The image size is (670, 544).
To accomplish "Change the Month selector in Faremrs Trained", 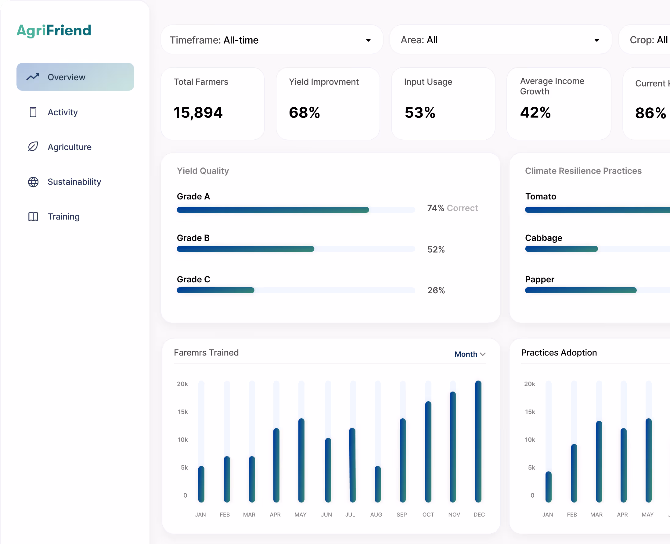I will coord(470,354).
